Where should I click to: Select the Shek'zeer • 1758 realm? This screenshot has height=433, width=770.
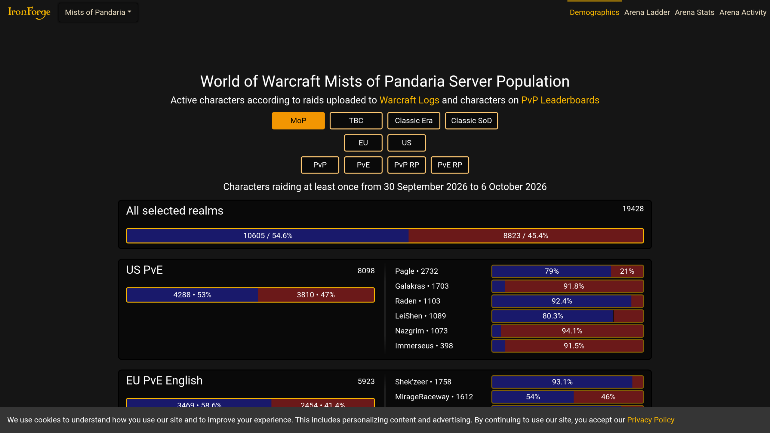(423, 382)
